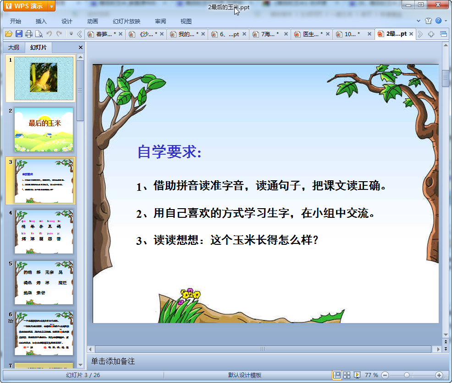
Task: Select slide 1 thumbnail with corn photo
Action: [44, 78]
